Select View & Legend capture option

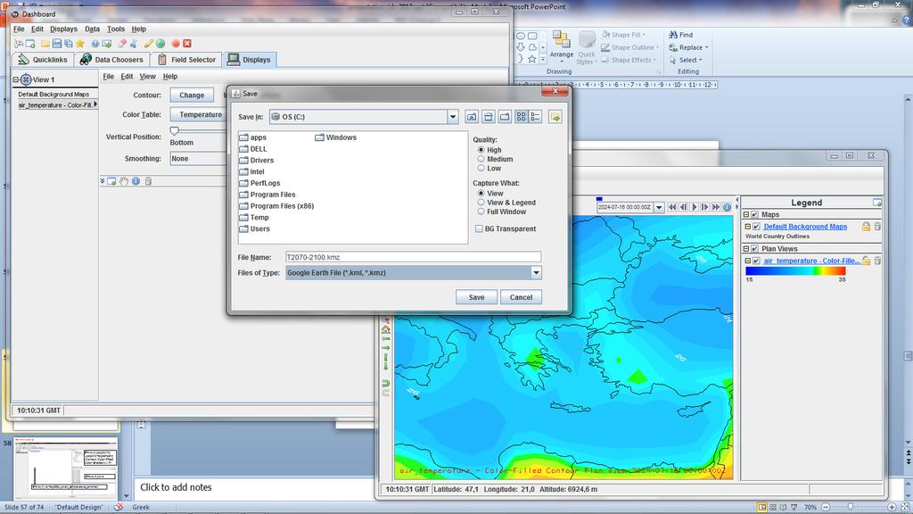point(481,203)
